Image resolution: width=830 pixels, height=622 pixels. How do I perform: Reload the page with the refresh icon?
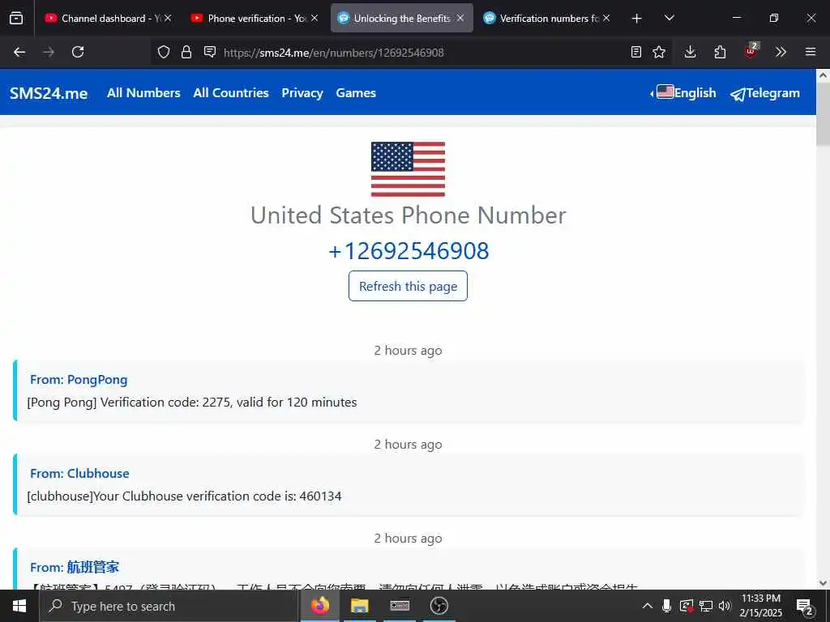coord(78,52)
